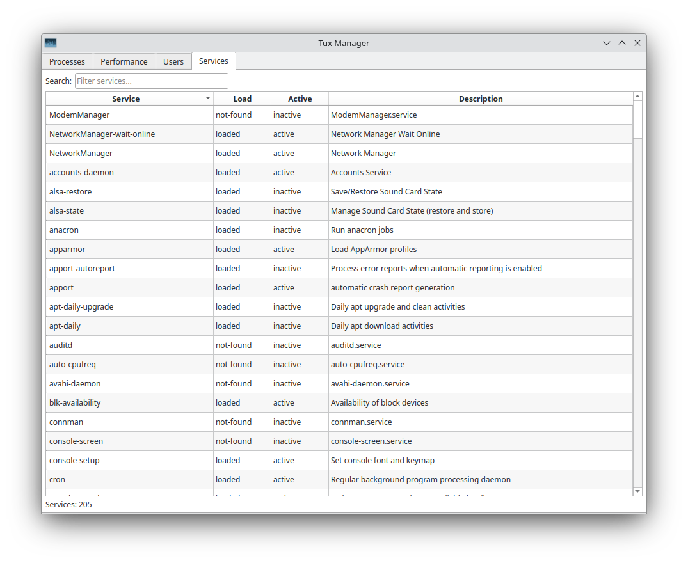Click the scrollbar up arrow
Image resolution: width=688 pixels, height=563 pixels.
tap(637, 97)
